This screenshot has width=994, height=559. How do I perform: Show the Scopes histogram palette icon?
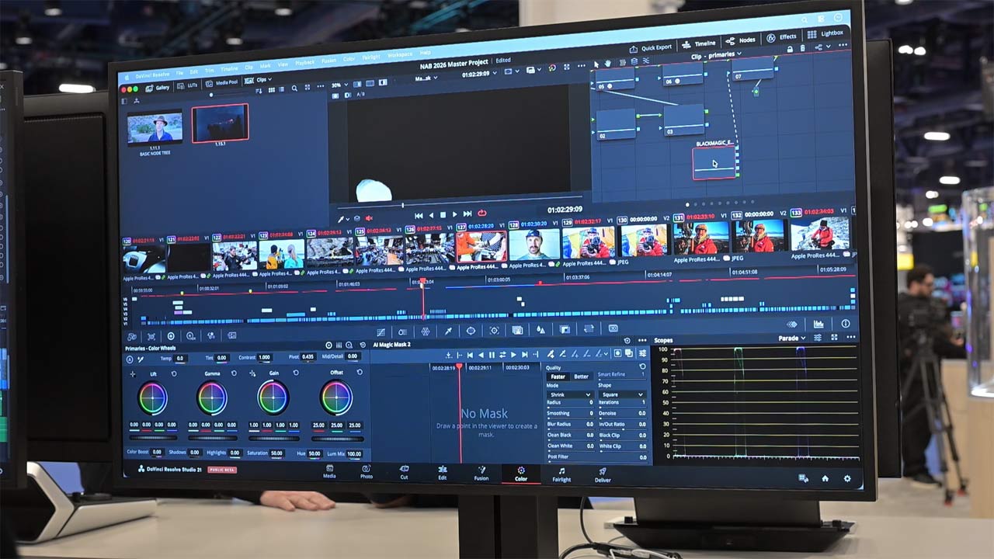click(818, 324)
